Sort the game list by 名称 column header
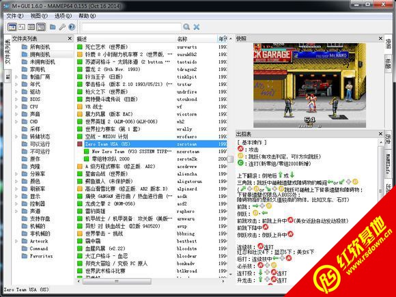The width and height of the screenshot is (396, 297). tap(196, 39)
